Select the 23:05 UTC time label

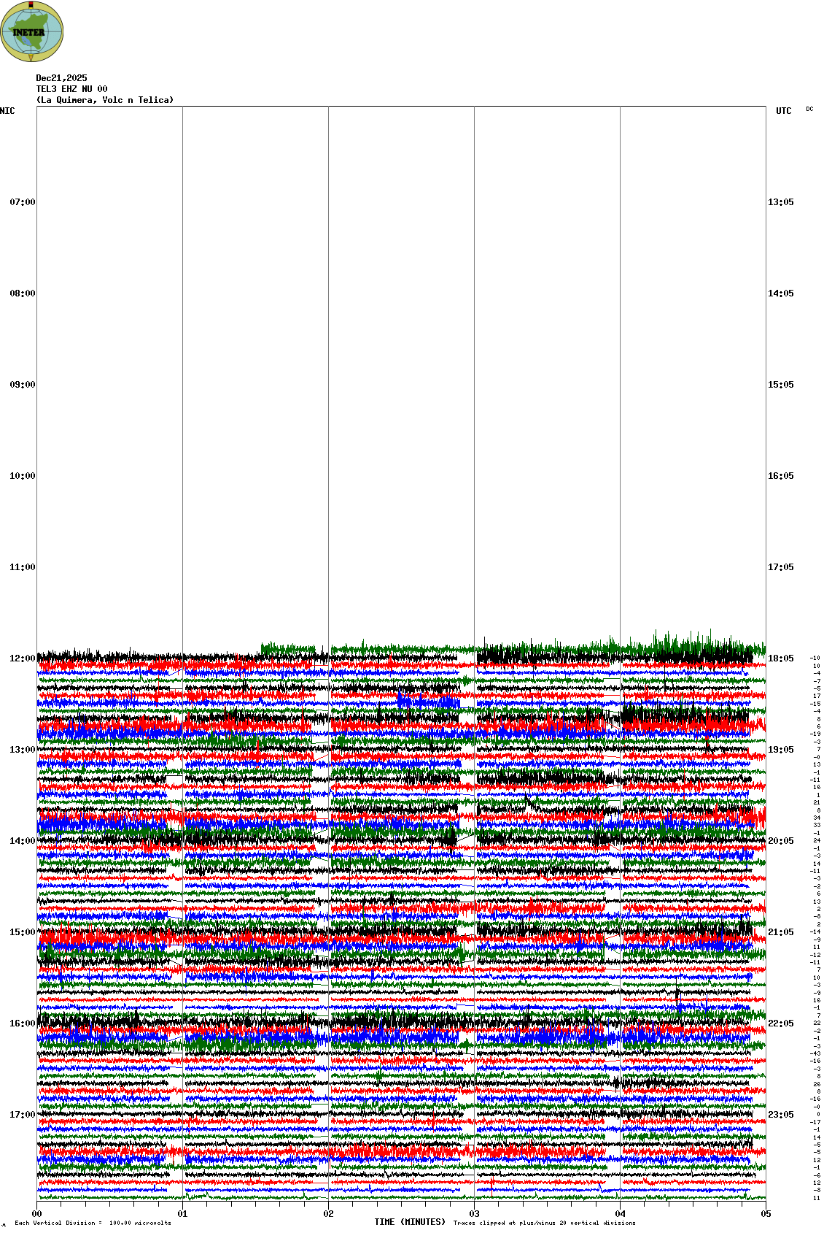pyautogui.click(x=780, y=1115)
